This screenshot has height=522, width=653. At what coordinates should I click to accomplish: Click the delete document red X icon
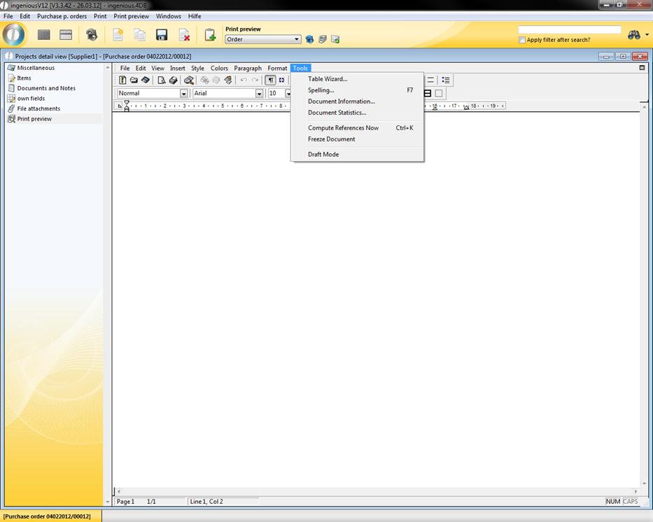tap(184, 35)
